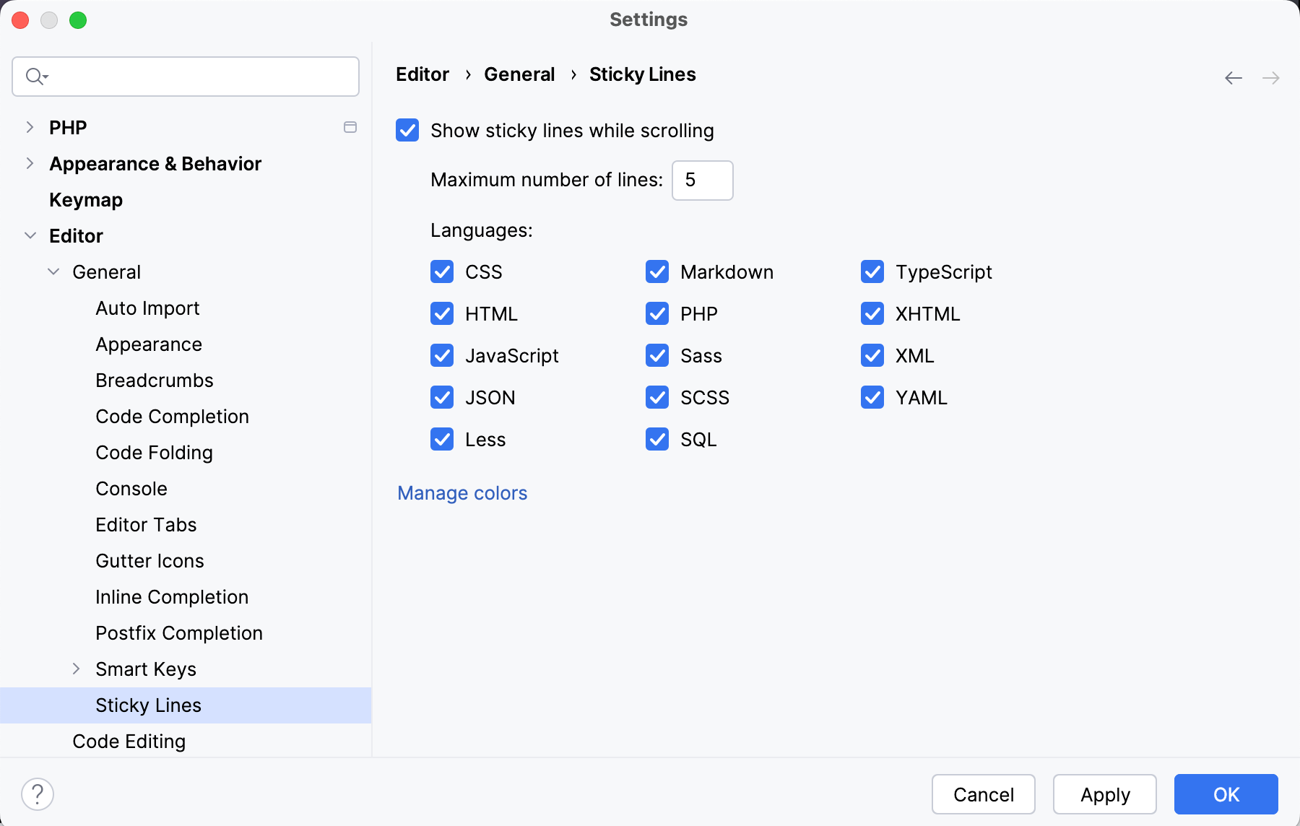
Task: Click General in the breadcrumb path
Action: click(x=519, y=74)
